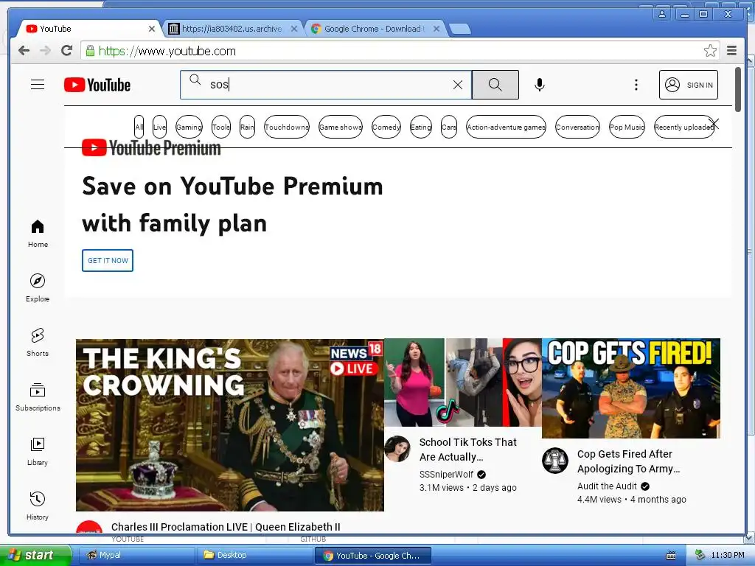Open the YouTube hamburger guide menu
Screen dimensions: 755x566
(38, 85)
